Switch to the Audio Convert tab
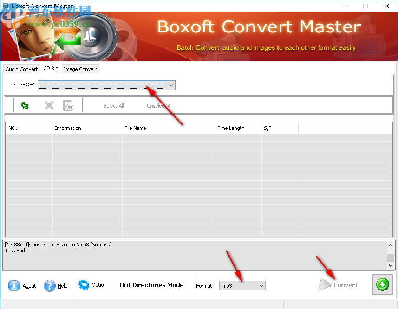 (21, 69)
